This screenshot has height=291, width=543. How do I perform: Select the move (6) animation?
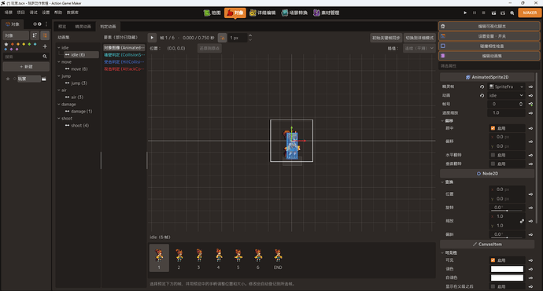pyautogui.click(x=79, y=69)
